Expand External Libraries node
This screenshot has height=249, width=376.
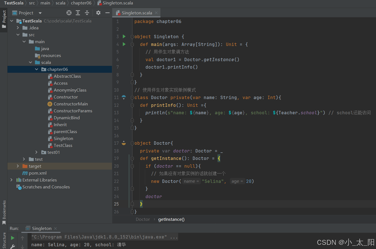pos(12,180)
